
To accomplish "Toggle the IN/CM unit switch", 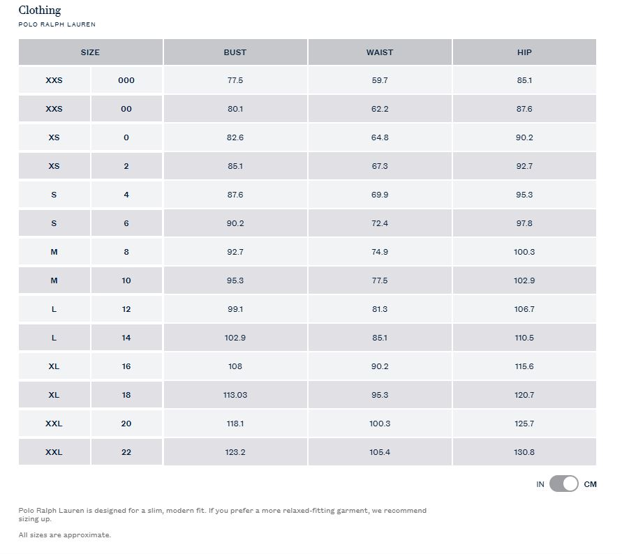I will coord(563,484).
